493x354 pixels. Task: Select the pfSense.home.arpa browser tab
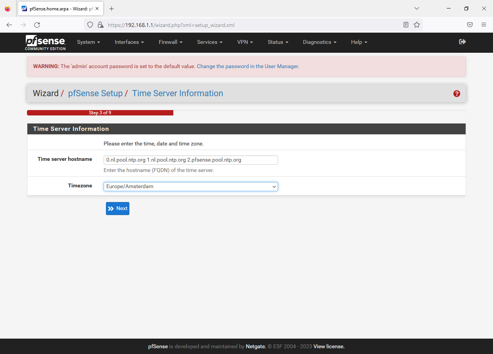61,8
